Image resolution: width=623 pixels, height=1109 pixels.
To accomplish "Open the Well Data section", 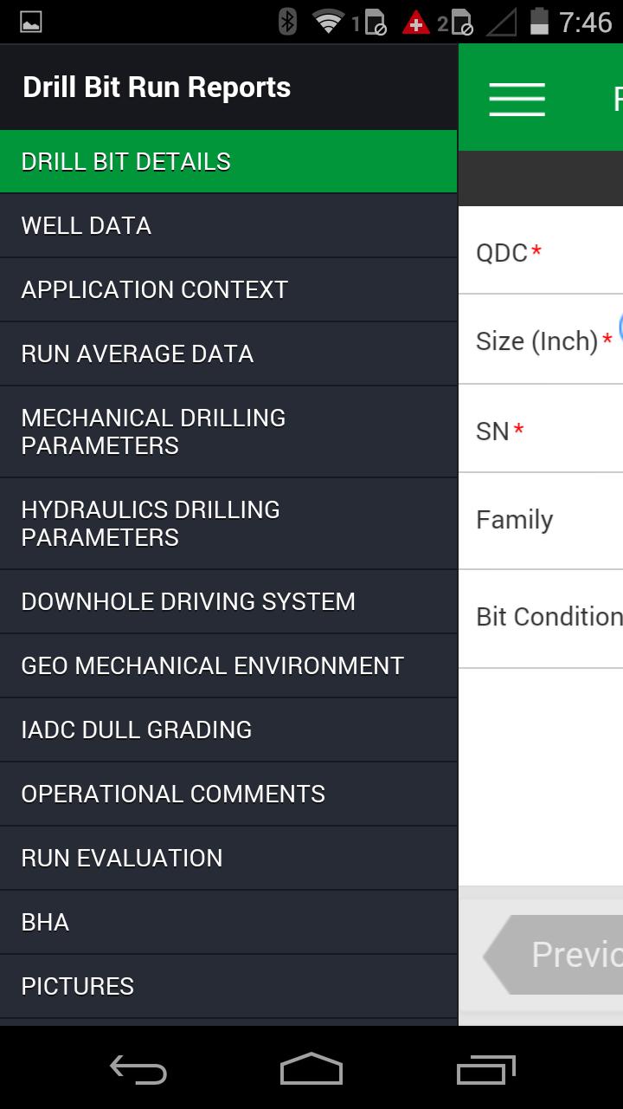I will 228,226.
